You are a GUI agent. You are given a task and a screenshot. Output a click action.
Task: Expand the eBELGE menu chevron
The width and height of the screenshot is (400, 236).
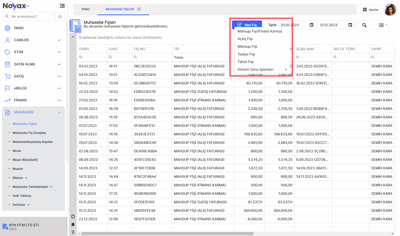pyautogui.click(x=59, y=88)
